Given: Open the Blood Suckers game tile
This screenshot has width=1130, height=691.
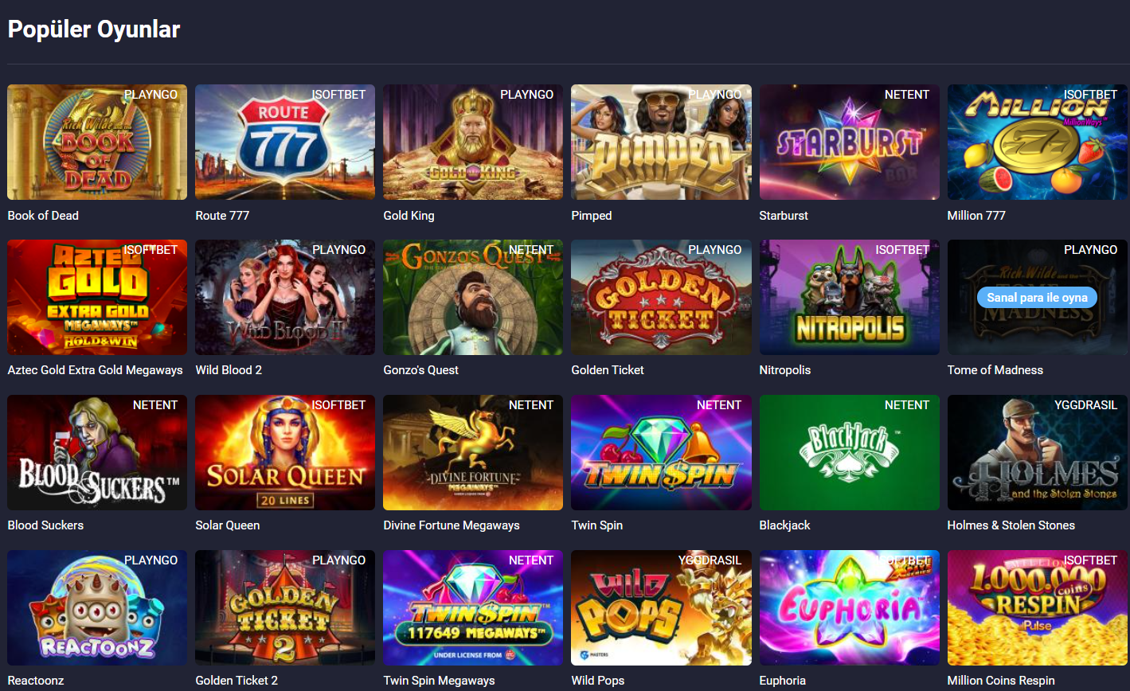Looking at the screenshot, I should coord(97,452).
